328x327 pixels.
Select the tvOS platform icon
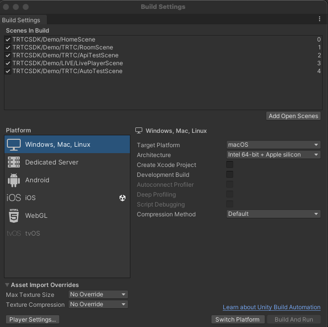(x=14, y=233)
